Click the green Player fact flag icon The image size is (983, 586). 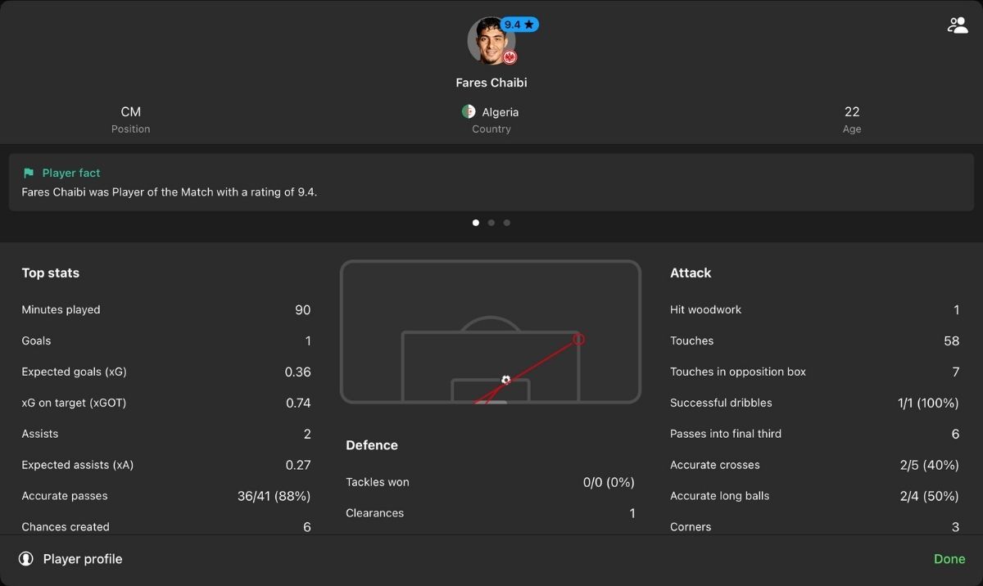point(29,173)
